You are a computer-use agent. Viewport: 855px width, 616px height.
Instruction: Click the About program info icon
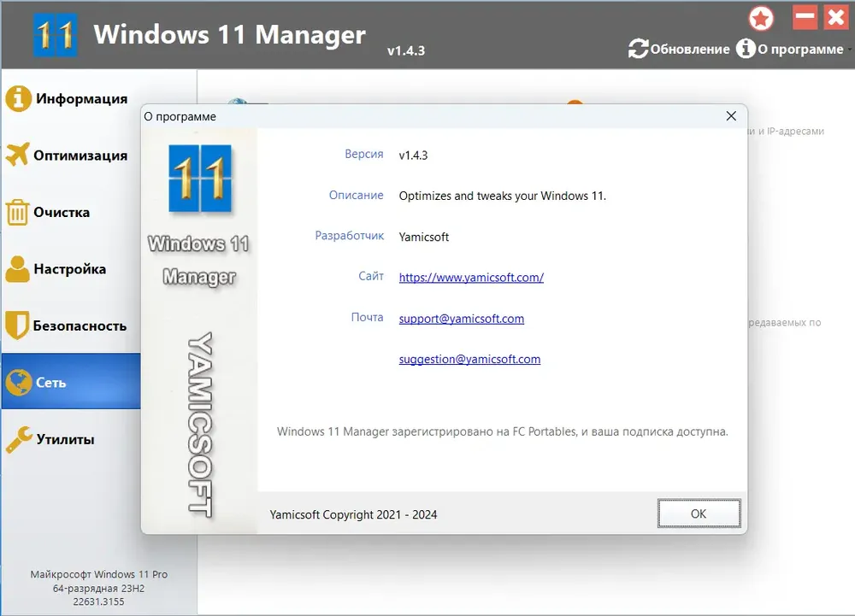pos(746,49)
